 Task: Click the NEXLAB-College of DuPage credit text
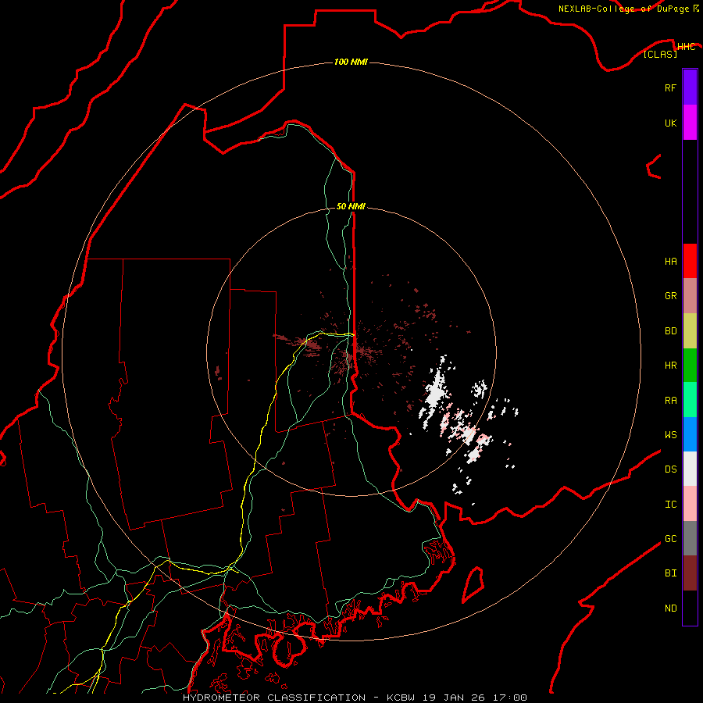[623, 9]
